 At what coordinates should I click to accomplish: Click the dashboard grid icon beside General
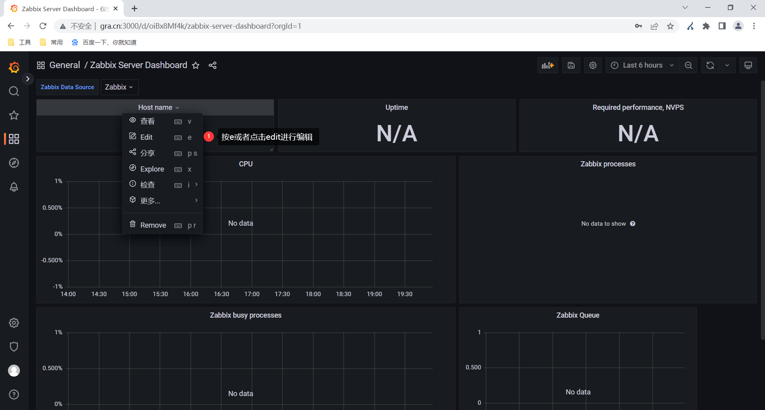coord(41,65)
